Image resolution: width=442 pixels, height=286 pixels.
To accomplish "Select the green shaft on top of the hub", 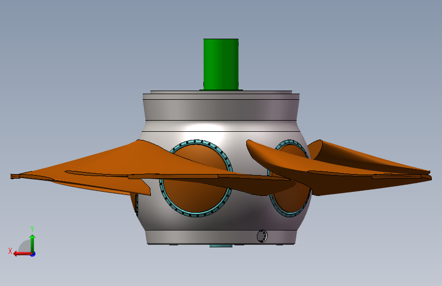I will pyautogui.click(x=221, y=64).
